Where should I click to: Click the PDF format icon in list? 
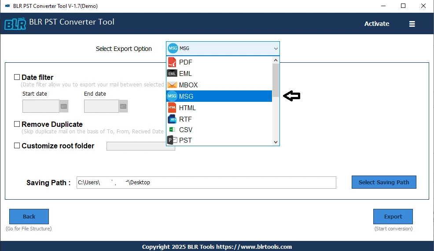172,62
